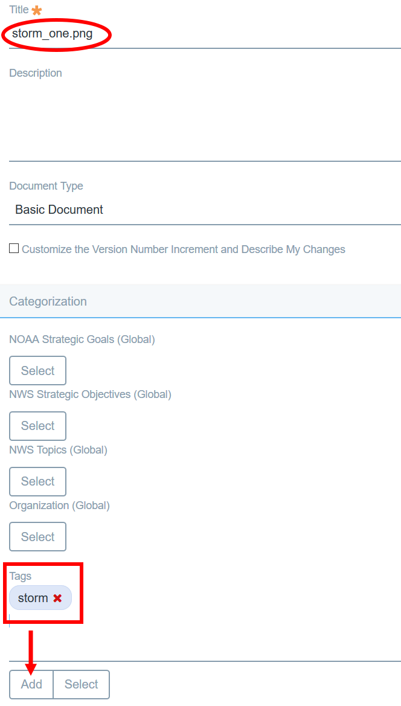Click the Document Type label

[46, 186]
